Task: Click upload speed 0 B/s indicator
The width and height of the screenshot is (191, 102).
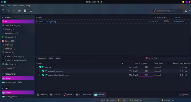Action: 167,100
